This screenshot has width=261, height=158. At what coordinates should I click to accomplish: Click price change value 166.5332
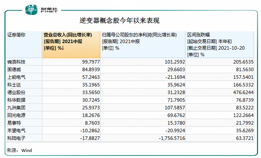(x=243, y=85)
